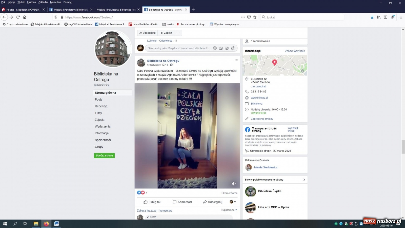
Task: Open the post options with the three-dots menu
Action: click(236, 60)
